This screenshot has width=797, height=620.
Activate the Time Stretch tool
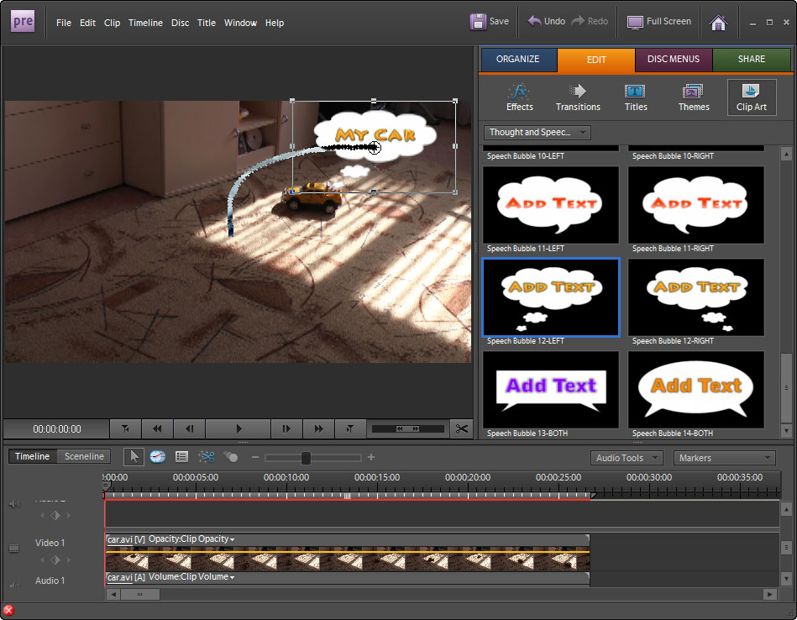click(x=157, y=457)
